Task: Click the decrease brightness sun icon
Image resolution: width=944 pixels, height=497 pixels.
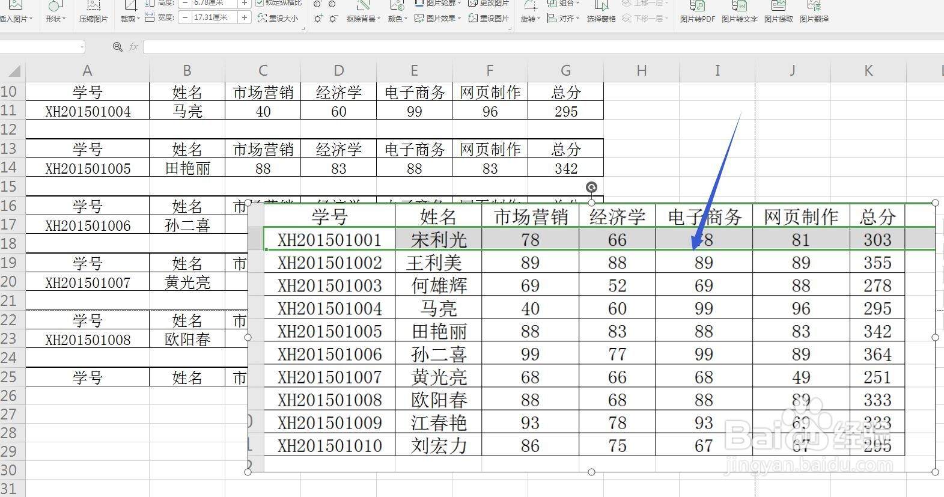Action: click(333, 19)
